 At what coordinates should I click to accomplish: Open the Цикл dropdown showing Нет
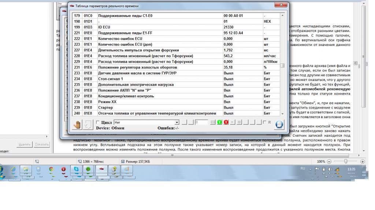(177, 122)
